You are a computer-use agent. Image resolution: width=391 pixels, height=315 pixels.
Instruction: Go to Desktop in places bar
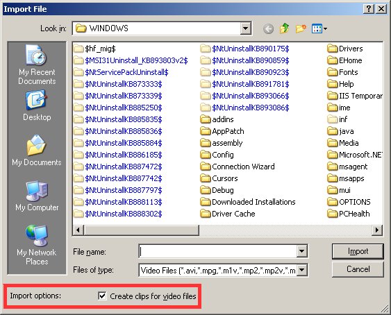pos(37,105)
